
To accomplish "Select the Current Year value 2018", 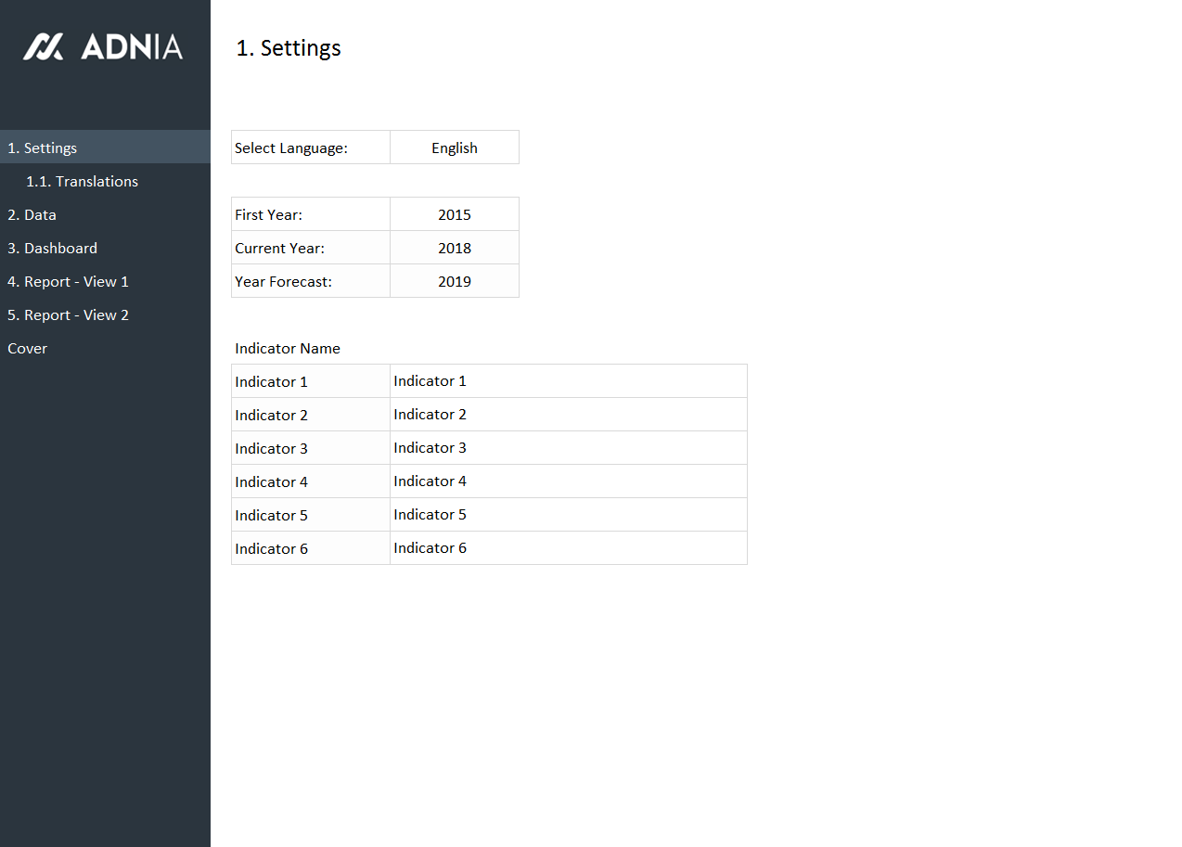I will click(454, 248).
